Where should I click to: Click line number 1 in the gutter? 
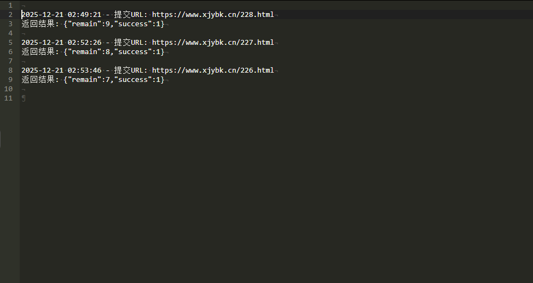[10, 5]
